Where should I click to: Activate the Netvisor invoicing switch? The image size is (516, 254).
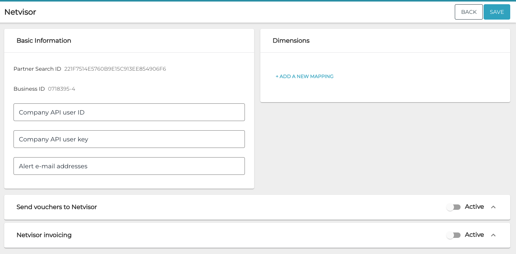pyautogui.click(x=454, y=235)
